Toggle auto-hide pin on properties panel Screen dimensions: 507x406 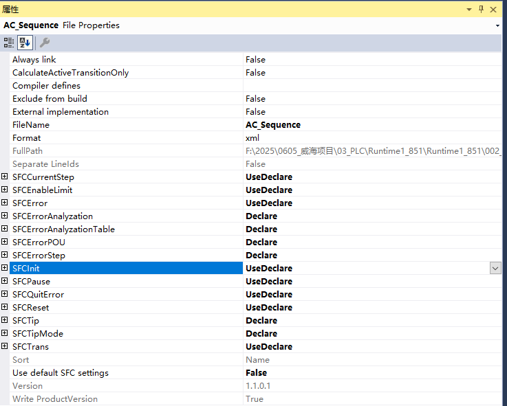[481, 10]
